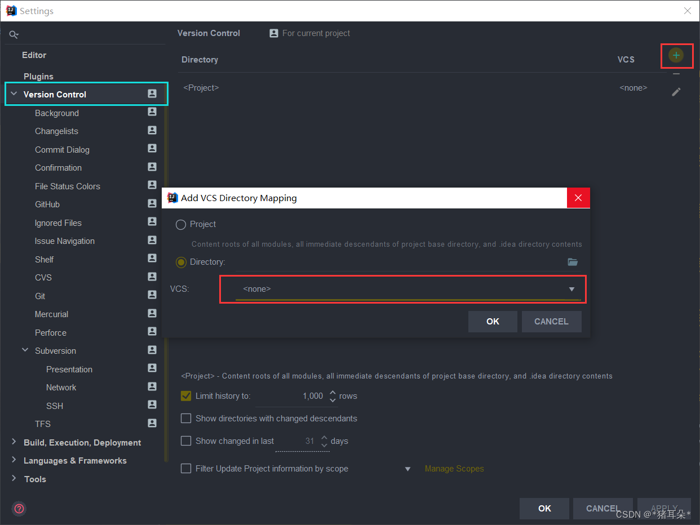Screen dimensions: 700x525
Task: Click the project icon next to Mercurial
Action: coord(152,313)
